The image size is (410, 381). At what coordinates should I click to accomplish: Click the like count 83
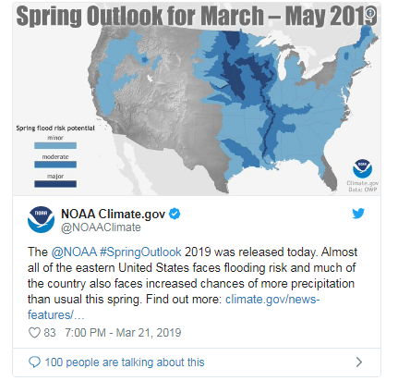pos(50,333)
